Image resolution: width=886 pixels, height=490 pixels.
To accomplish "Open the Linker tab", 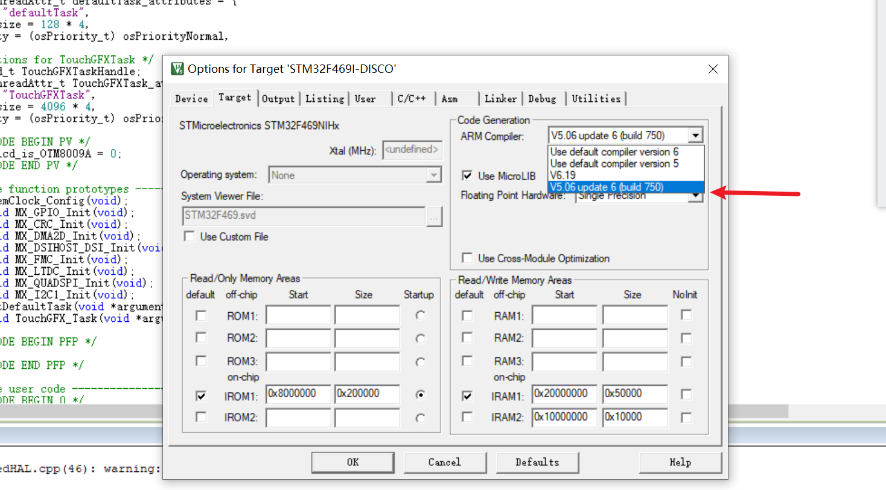I will pos(501,99).
